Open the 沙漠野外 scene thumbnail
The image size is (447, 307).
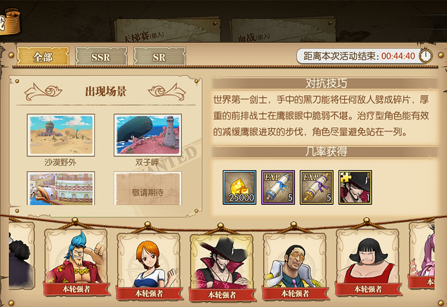point(61,135)
